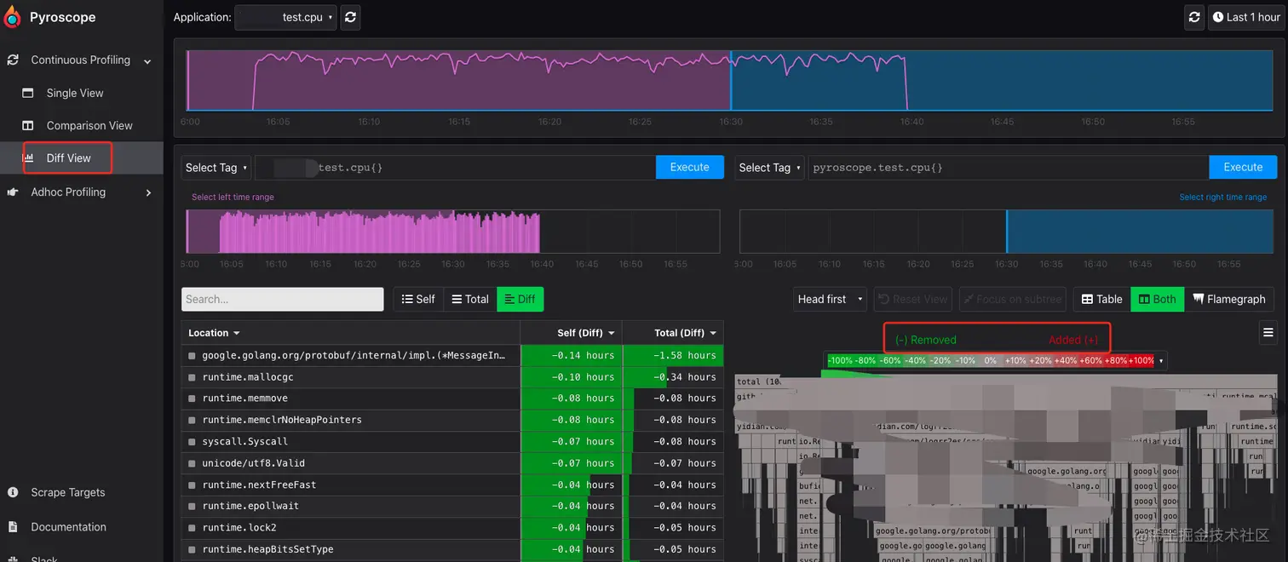The image size is (1288, 562).
Task: Switch table to Self view
Action: [418, 299]
